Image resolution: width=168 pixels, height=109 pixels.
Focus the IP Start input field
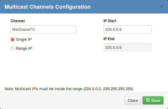[x=127, y=29]
